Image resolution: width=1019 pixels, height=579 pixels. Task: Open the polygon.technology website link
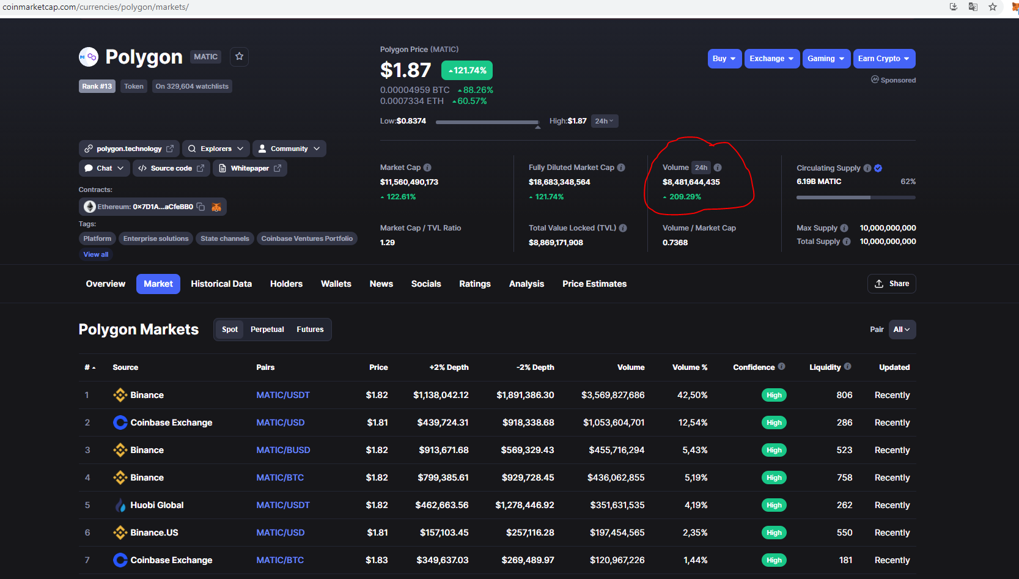point(129,149)
